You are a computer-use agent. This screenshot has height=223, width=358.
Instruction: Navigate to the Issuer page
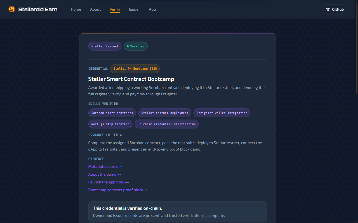135,9
